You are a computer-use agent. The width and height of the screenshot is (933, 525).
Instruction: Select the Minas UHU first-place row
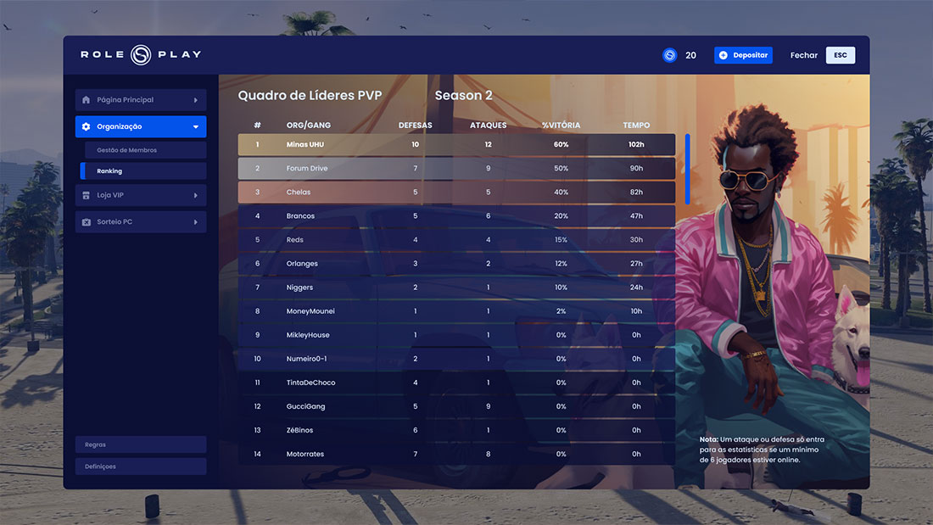456,145
